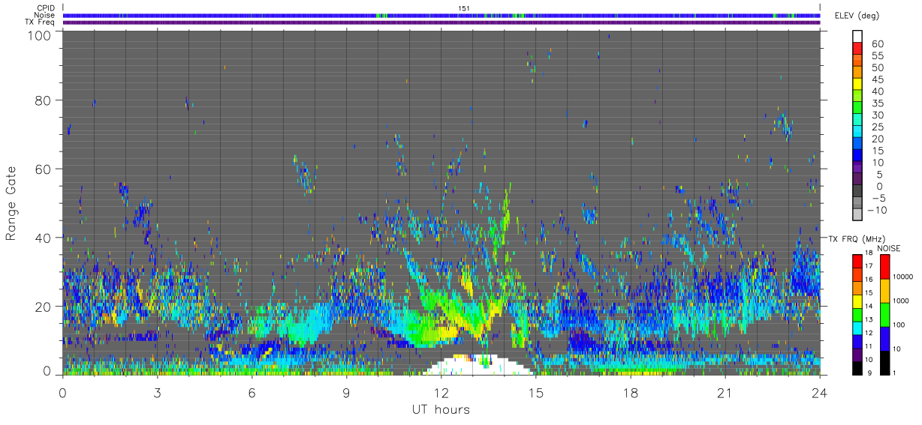The image size is (922, 425).
Task: Click the blue-green Noise status strip
Action: (441, 15)
